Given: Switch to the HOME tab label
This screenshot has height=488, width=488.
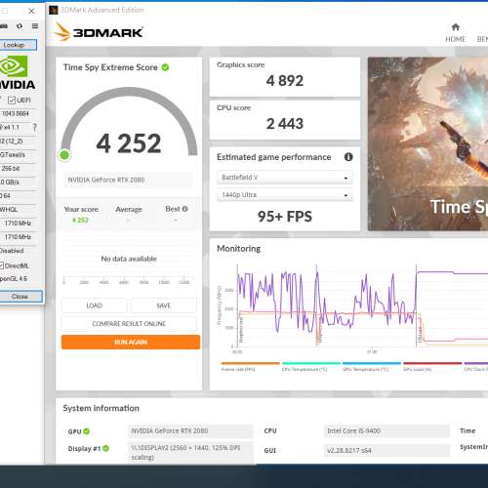Looking at the screenshot, I should click(456, 39).
